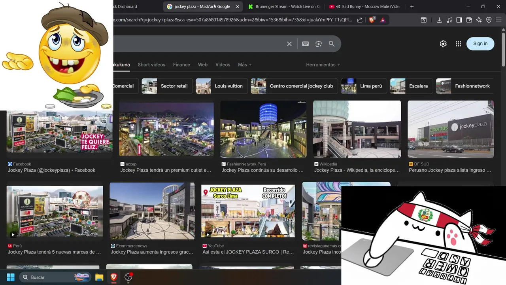Screen dimensions: 506x285
Task: Click the Windows taskbar search box
Action: point(55,277)
